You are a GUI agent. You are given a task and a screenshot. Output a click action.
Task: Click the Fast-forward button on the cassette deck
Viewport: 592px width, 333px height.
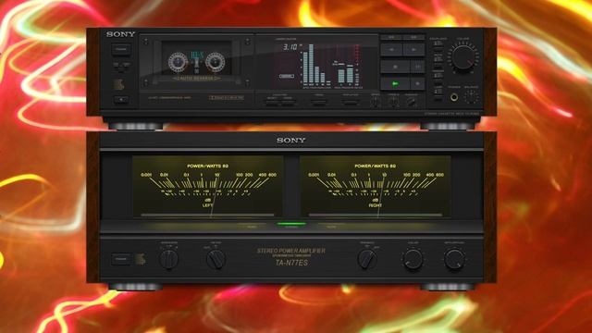click(x=414, y=49)
